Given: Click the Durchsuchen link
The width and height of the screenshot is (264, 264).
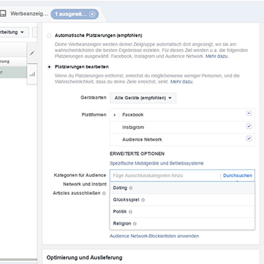Looking at the screenshot, I should coord(238,175).
